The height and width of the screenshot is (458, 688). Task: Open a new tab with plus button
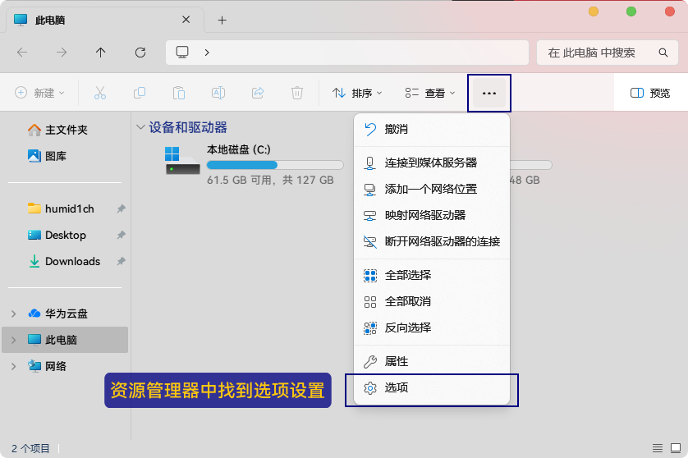tap(222, 21)
